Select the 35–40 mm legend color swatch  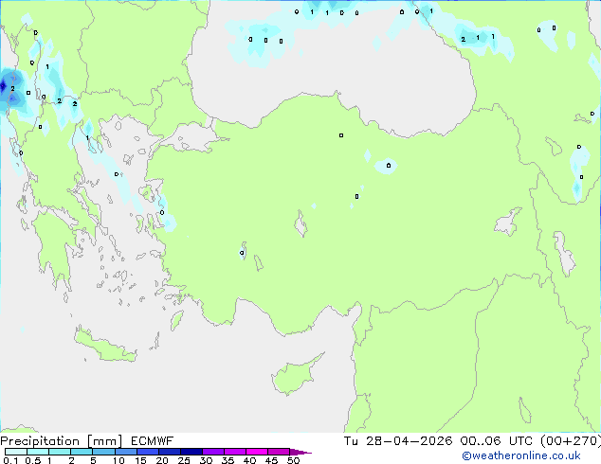234,452
